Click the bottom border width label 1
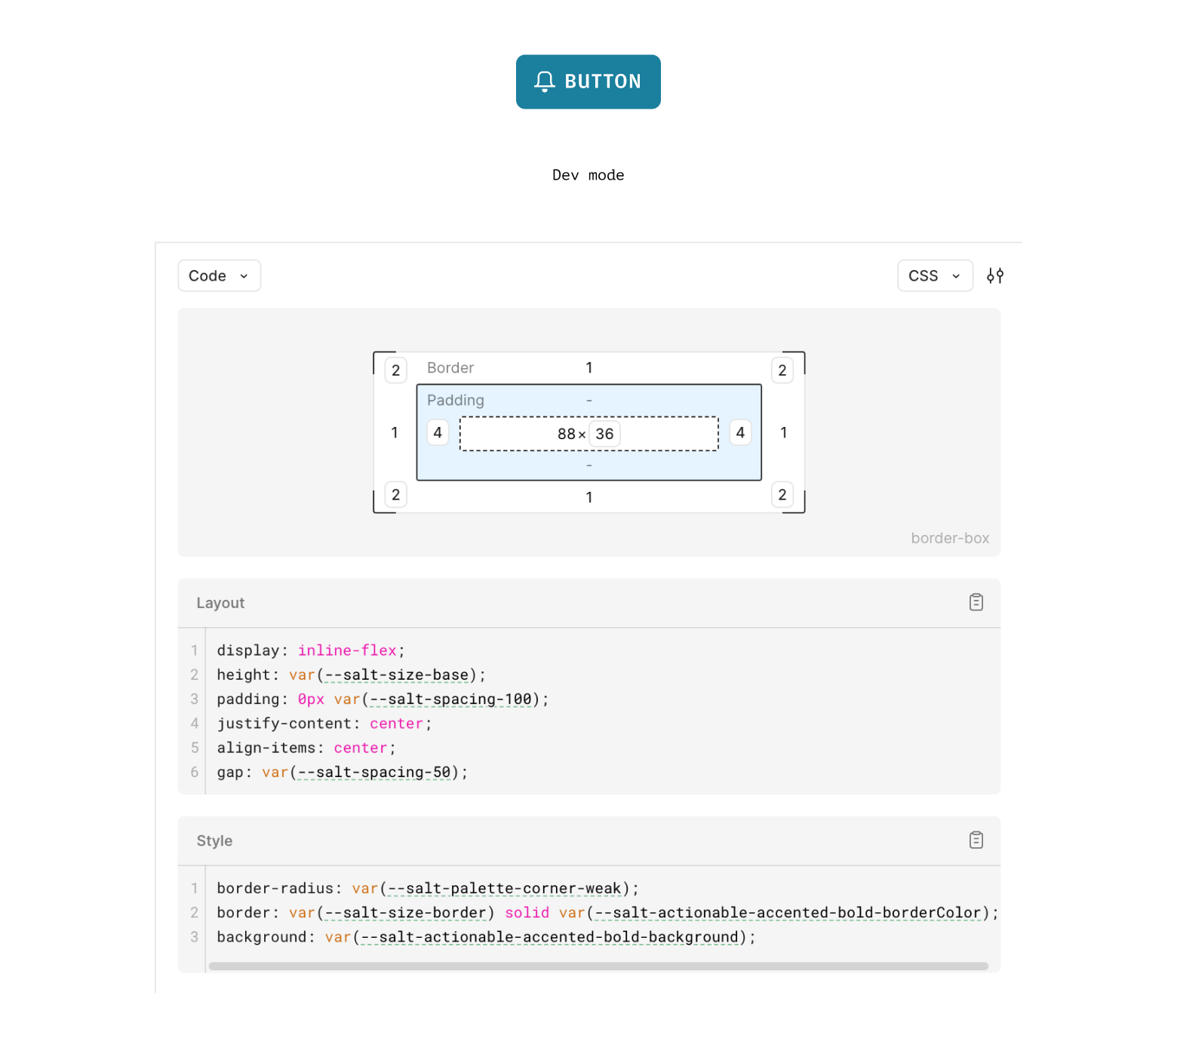 point(589,496)
